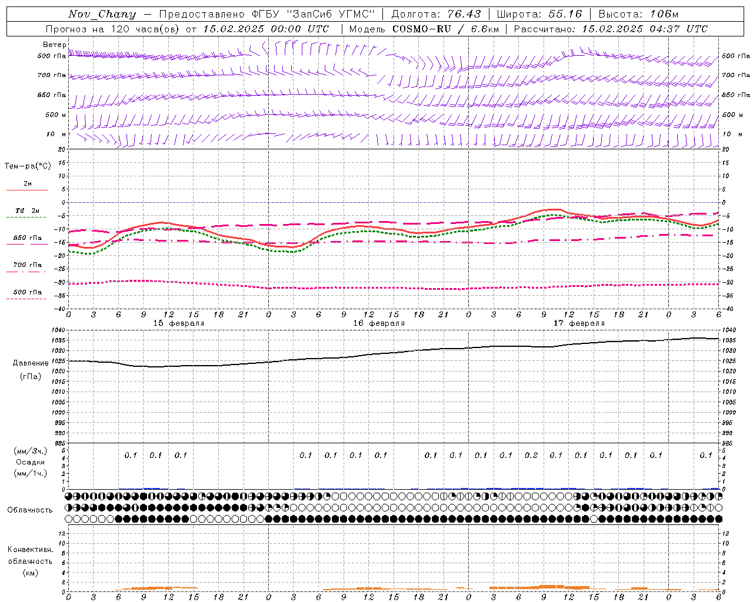This screenshot has height=602, width=753.
Task: Click the Рассчитано: 15.02.2025 04:37 UTC text
Action: [x=611, y=29]
